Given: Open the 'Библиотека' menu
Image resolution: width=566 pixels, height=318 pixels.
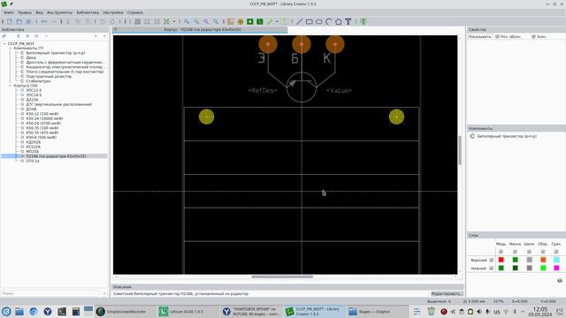Looking at the screenshot, I should (x=88, y=12).
